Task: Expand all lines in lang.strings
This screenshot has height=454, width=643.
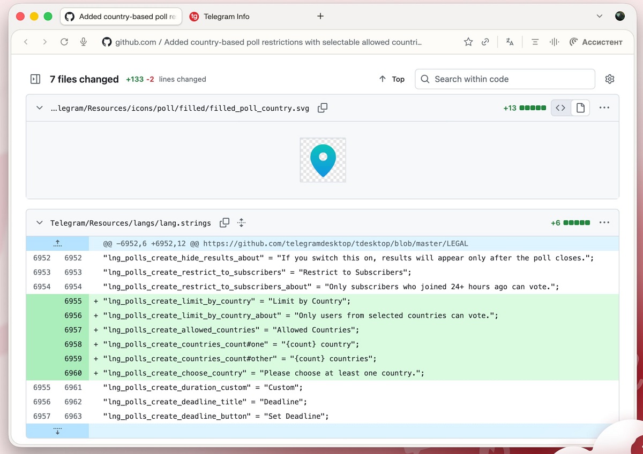Action: pyautogui.click(x=241, y=223)
